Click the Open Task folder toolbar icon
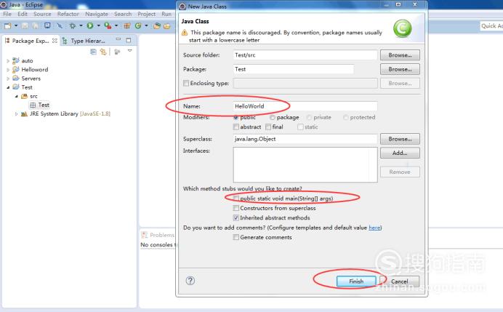 point(166,26)
